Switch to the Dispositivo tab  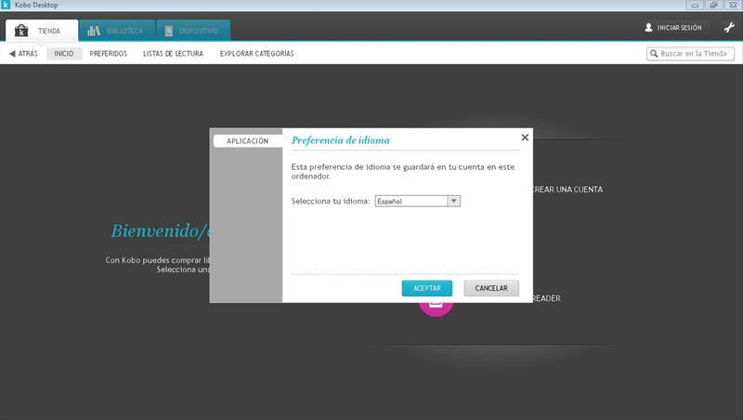[x=193, y=31]
